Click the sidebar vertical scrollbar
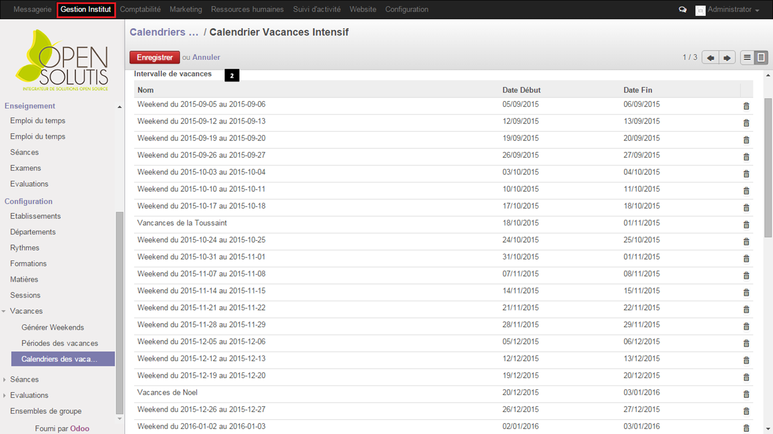Image resolution: width=773 pixels, height=434 pixels. [x=119, y=313]
